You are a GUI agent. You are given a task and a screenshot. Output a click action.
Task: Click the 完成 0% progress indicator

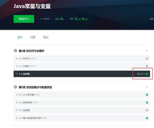click(x=59, y=19)
